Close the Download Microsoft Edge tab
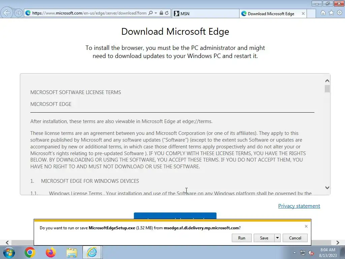Image resolution: width=345 pixels, height=259 pixels. (303, 13)
